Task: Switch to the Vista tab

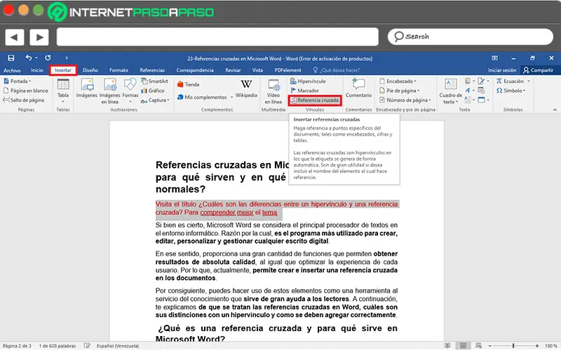Action: click(x=257, y=71)
